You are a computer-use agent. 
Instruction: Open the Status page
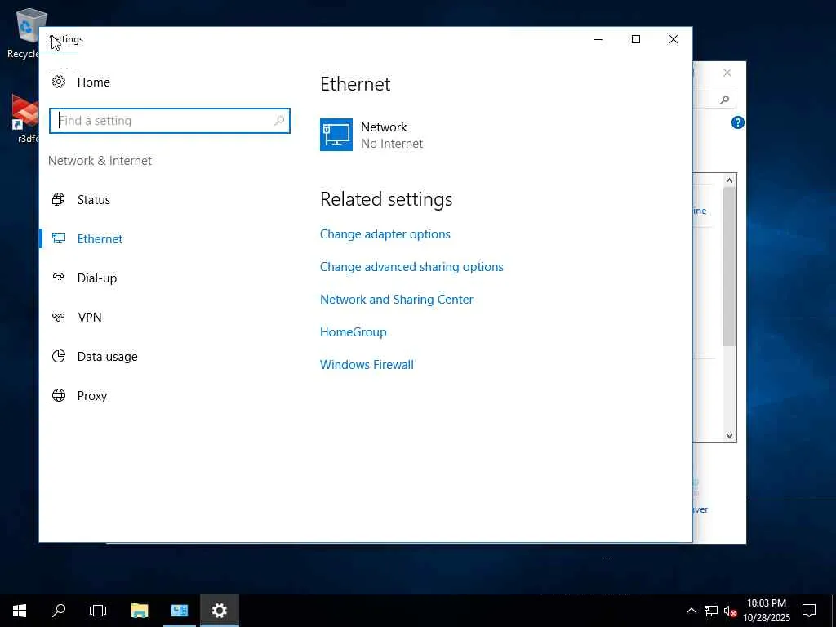click(x=94, y=199)
